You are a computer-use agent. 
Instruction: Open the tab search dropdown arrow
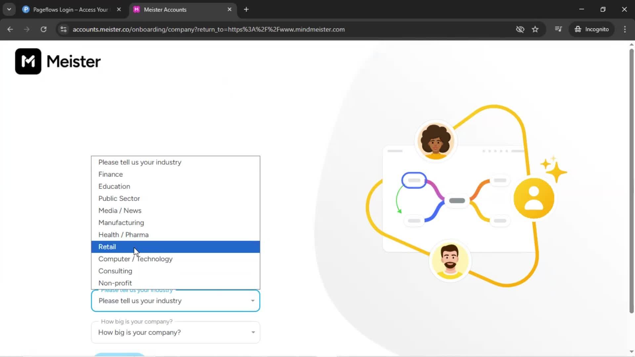point(9,9)
